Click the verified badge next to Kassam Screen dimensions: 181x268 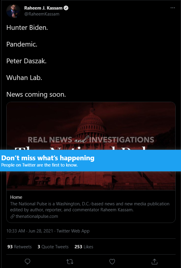click(66, 8)
